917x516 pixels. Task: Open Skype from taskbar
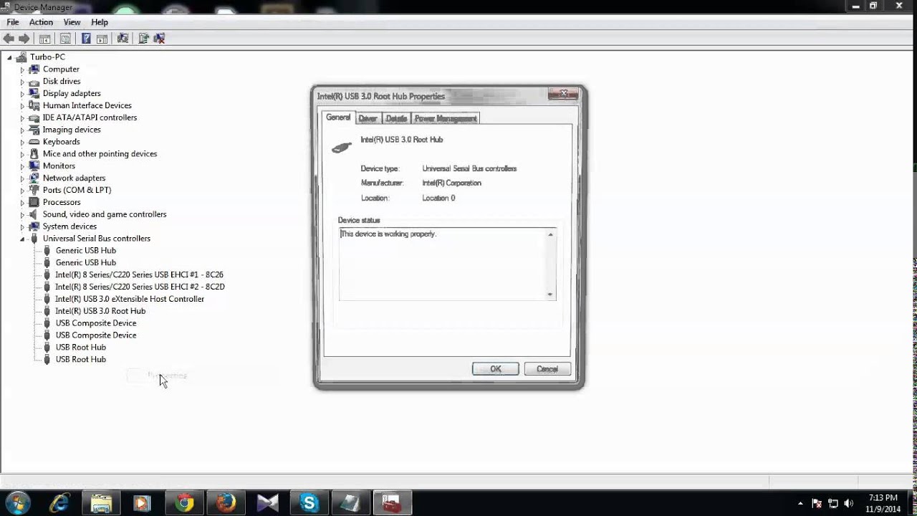pos(309,503)
